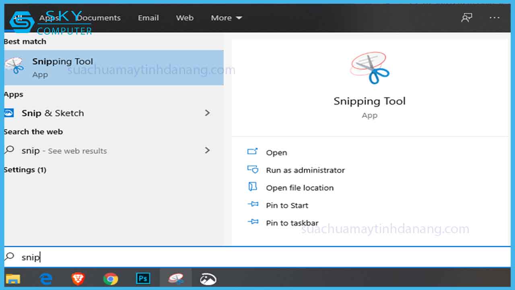Click the Search the web heading

(33, 132)
